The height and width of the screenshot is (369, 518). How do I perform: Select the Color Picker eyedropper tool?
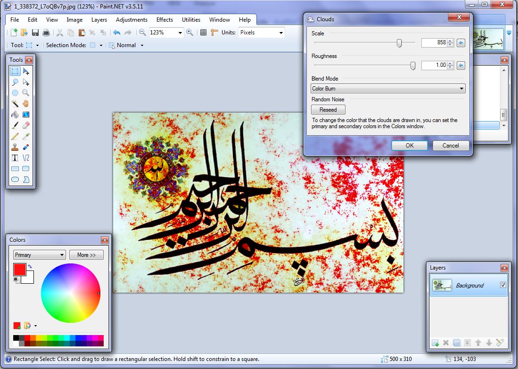(x=26, y=136)
